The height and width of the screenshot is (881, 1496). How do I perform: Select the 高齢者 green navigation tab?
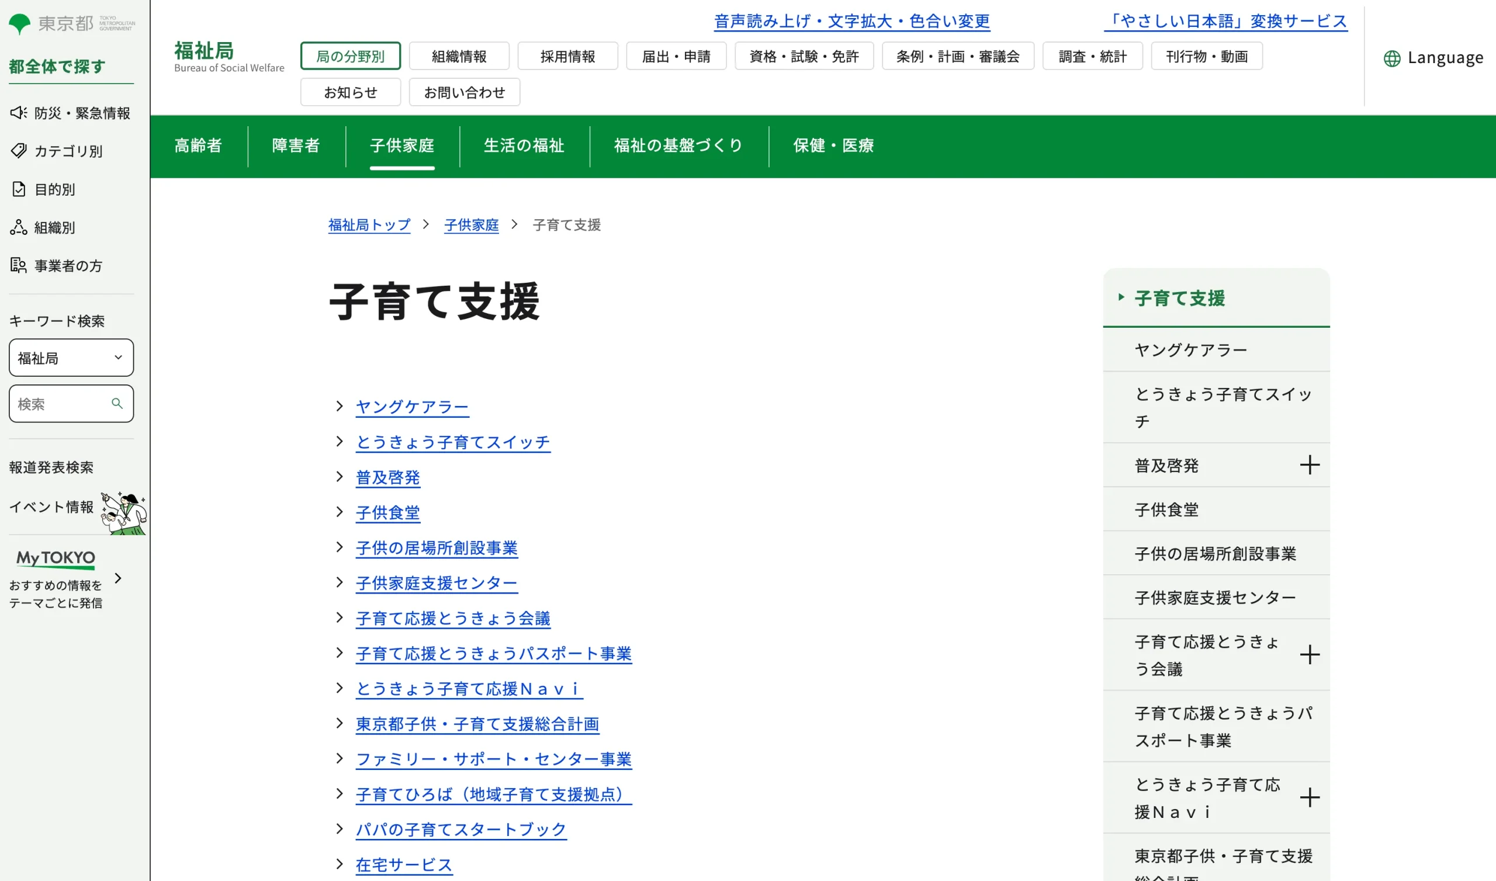[198, 146]
